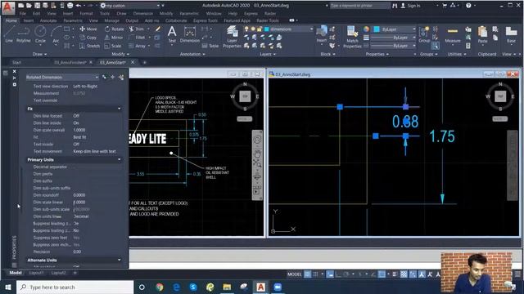Click the Undo arrow in quick access
Viewport: 524px width, 294px height.
pyautogui.click(x=79, y=6)
